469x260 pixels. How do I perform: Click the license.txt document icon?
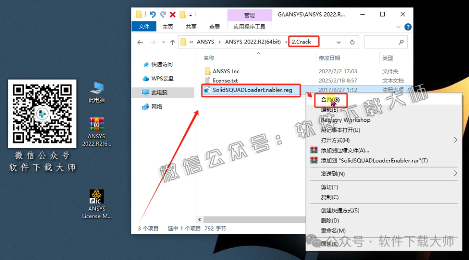pyautogui.click(x=207, y=81)
